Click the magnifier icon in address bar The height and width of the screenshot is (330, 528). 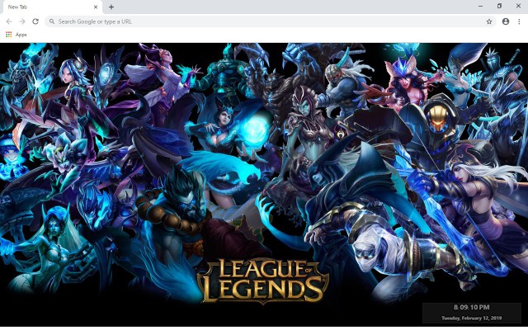tap(52, 21)
